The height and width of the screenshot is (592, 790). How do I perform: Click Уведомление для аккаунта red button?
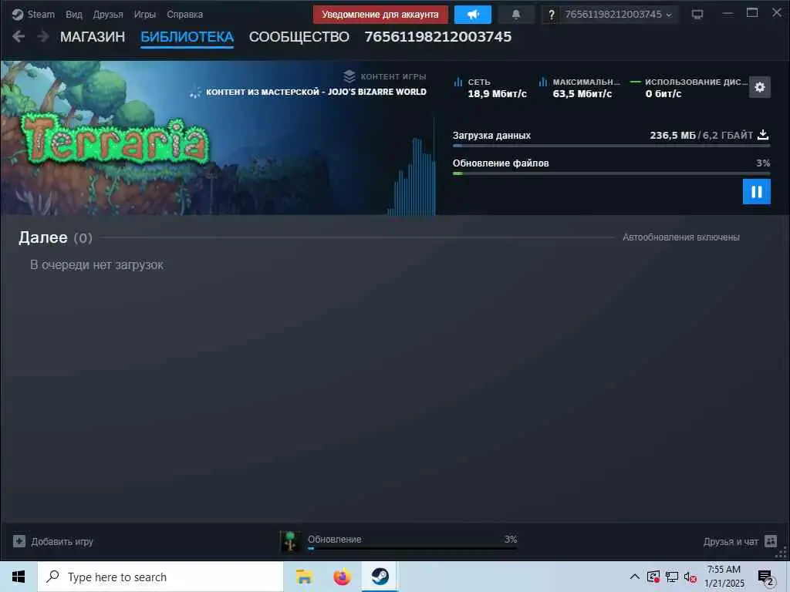(x=380, y=15)
